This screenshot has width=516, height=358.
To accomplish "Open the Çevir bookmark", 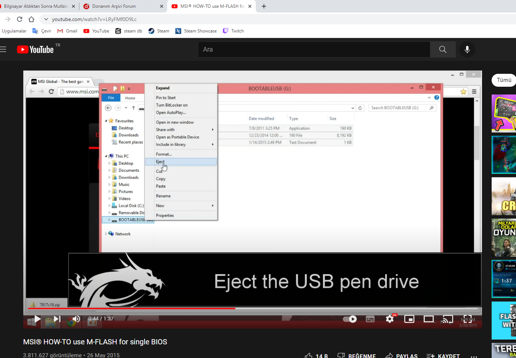I will coord(42,31).
